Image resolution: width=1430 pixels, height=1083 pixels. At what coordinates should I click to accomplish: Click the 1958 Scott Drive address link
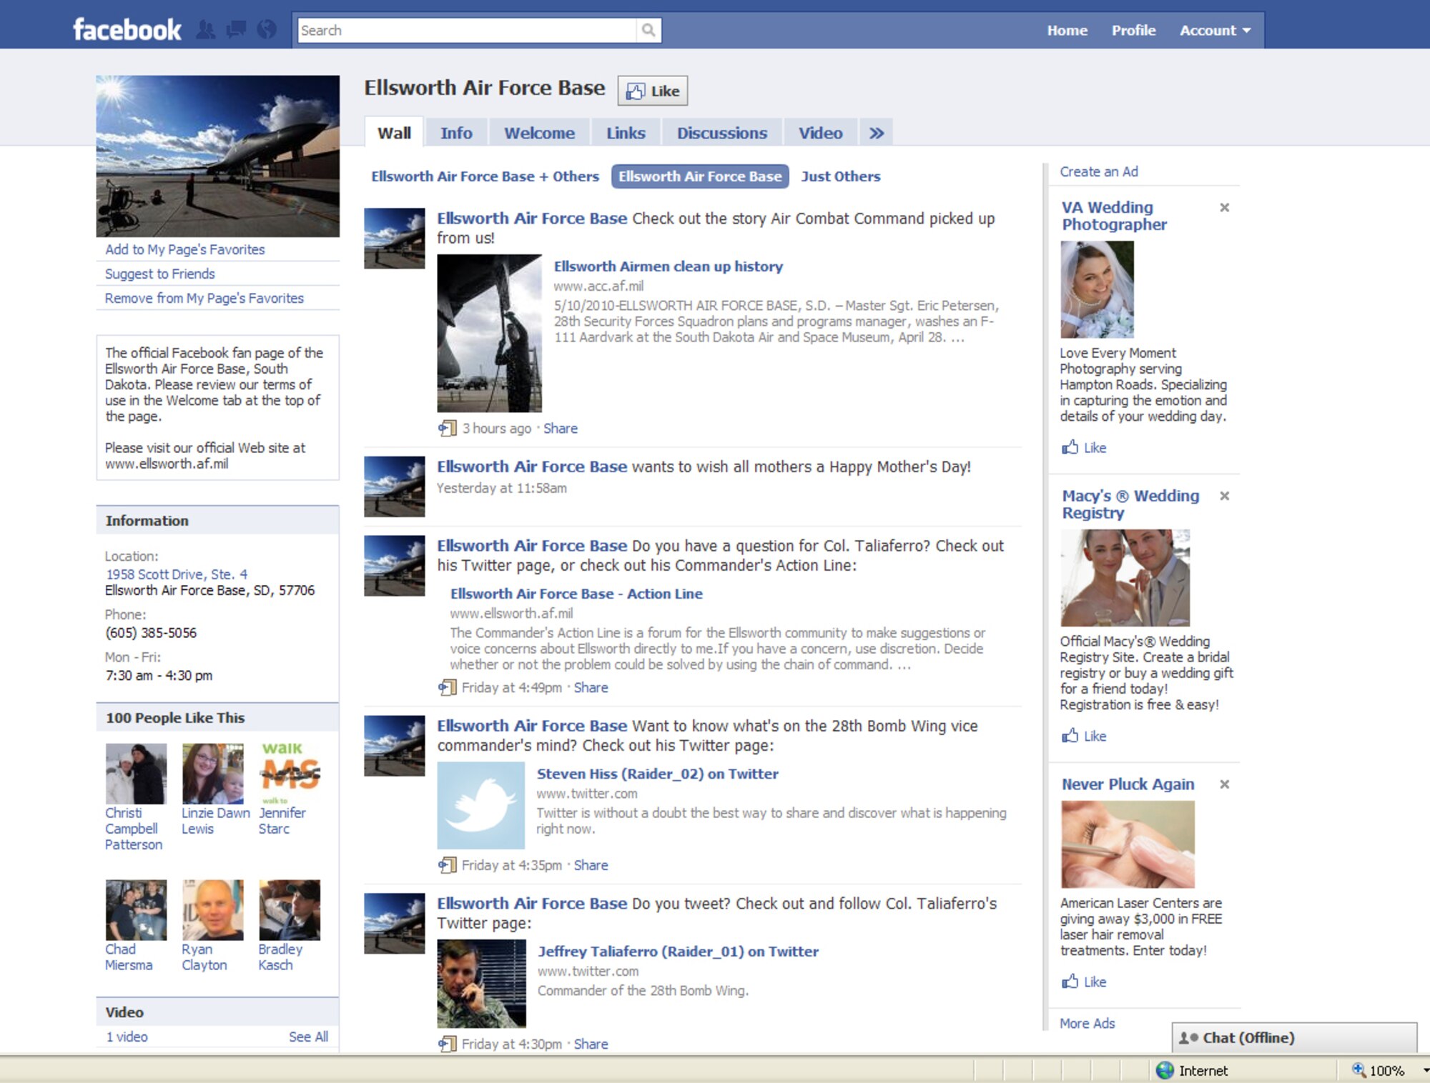coord(177,574)
